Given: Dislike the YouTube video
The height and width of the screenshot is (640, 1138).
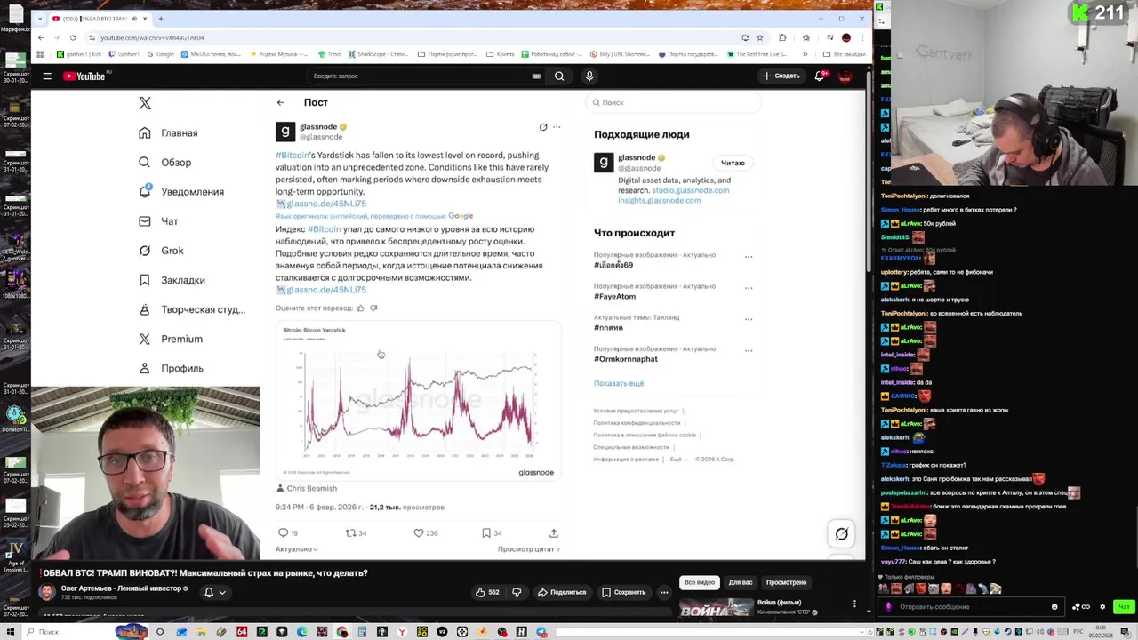Looking at the screenshot, I should (x=517, y=592).
